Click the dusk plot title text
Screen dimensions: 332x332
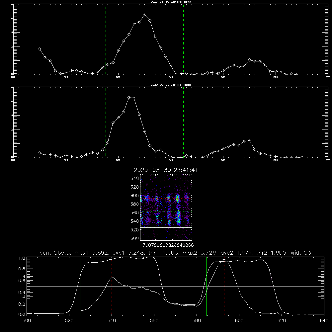171,85
